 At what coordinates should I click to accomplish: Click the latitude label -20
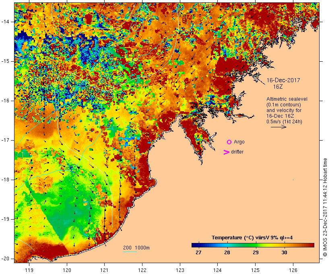pos(5,259)
